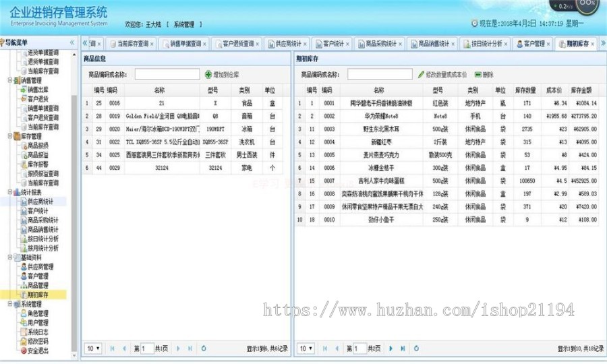This screenshot has height=364, width=607.
Task: Switch to the 商品采购统计 tab
Action: click(x=381, y=44)
